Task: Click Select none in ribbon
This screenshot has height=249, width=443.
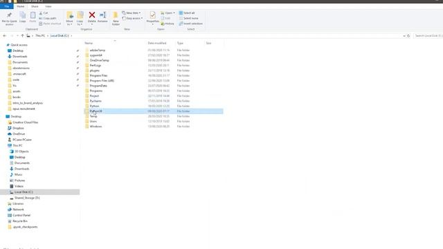Action: (x=188, y=19)
